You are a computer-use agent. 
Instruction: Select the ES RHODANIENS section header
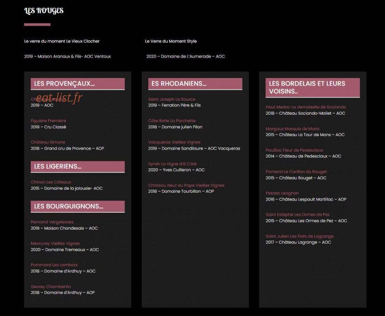tap(195, 84)
